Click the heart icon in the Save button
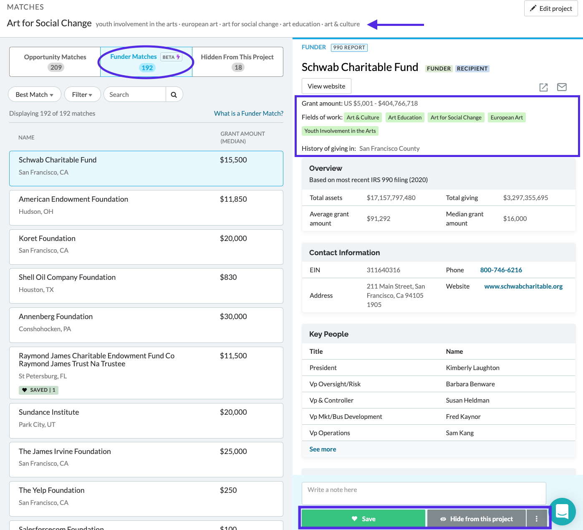The image size is (583, 530). pos(355,519)
